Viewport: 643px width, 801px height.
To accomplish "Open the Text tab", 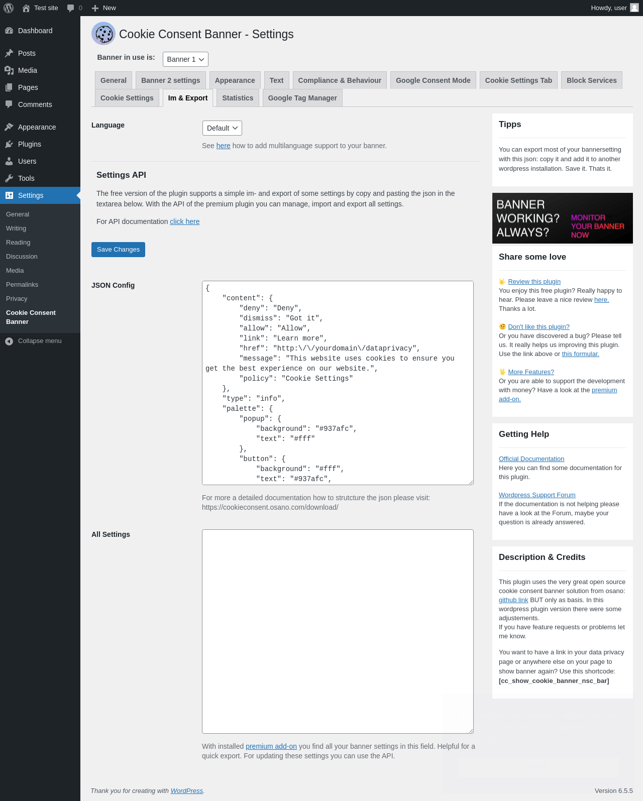I will (x=276, y=80).
